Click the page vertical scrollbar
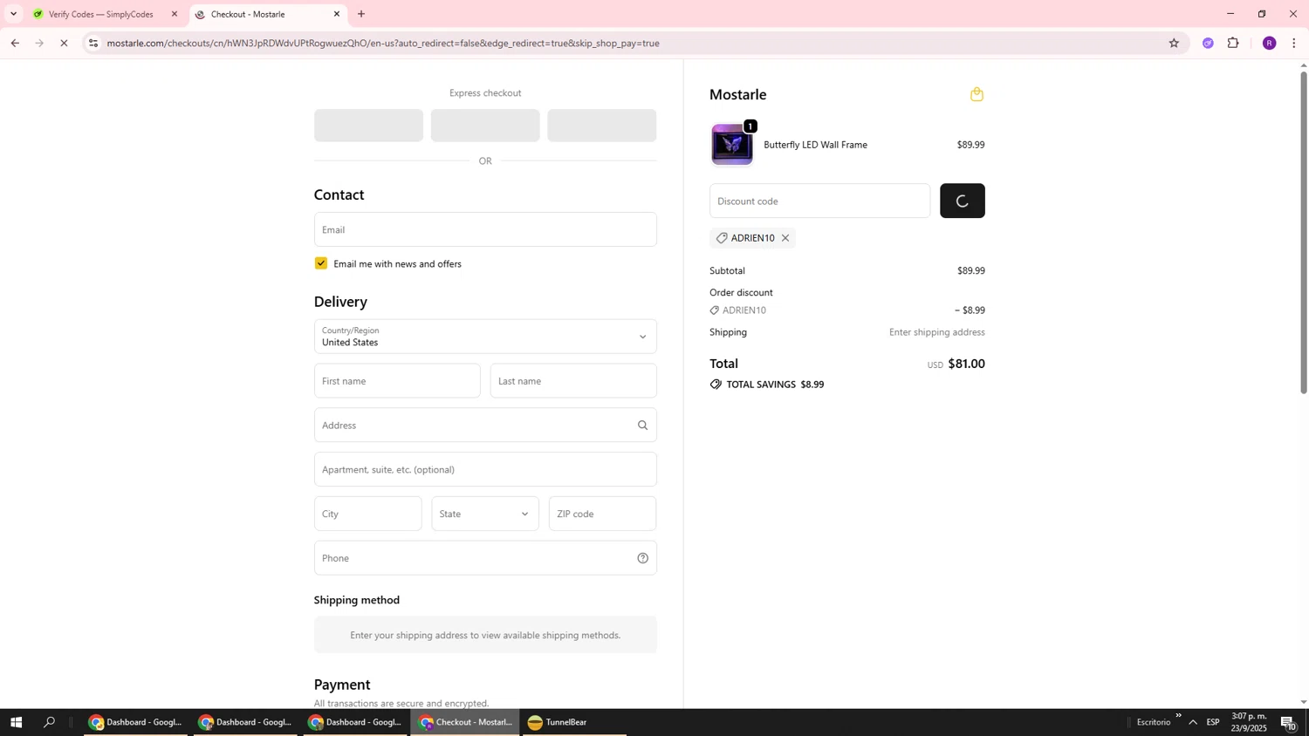The width and height of the screenshot is (1309, 736). (1304, 231)
